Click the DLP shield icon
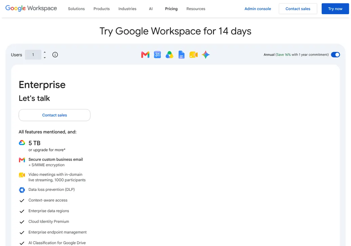 [x=22, y=190]
